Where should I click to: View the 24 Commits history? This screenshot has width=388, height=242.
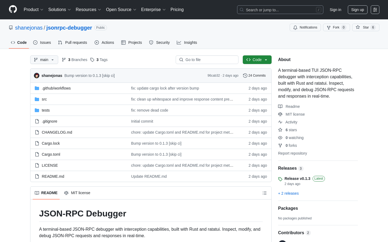[254, 76]
